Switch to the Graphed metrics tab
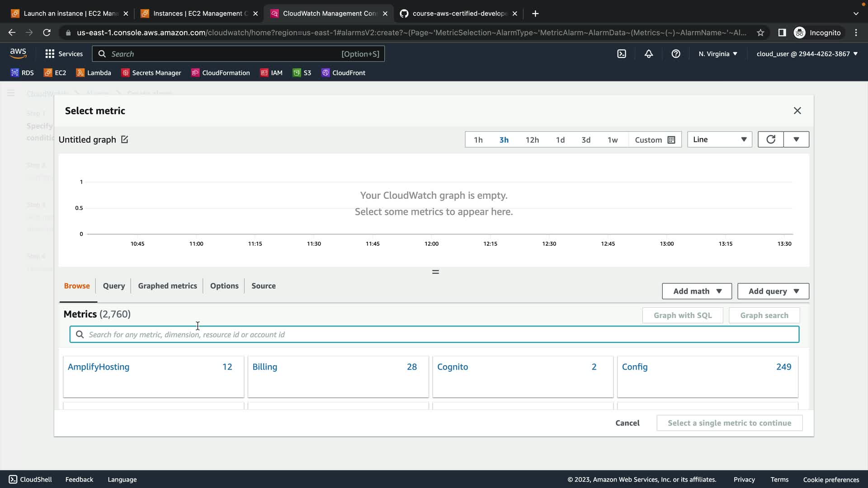The height and width of the screenshot is (488, 868). click(x=167, y=286)
